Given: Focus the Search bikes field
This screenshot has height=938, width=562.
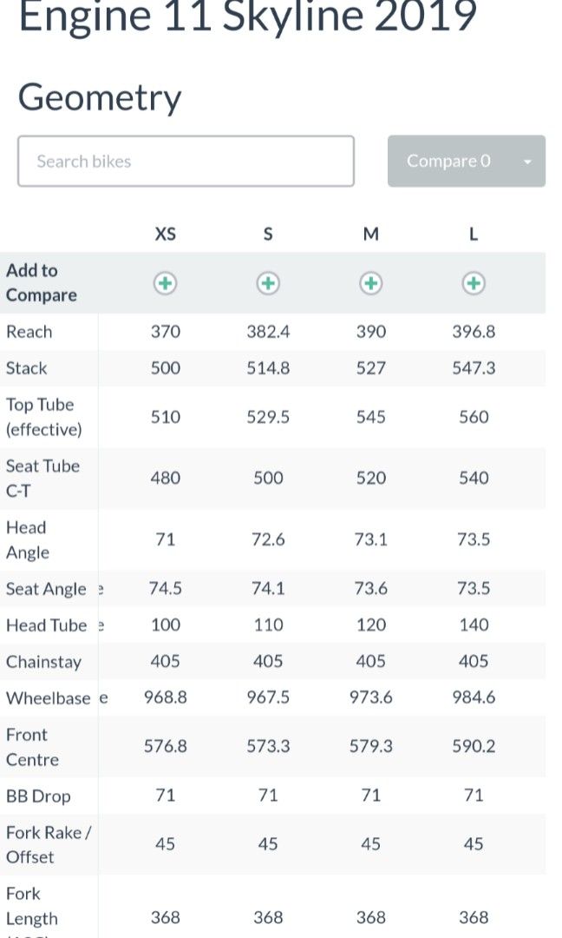Looking at the screenshot, I should (x=186, y=161).
